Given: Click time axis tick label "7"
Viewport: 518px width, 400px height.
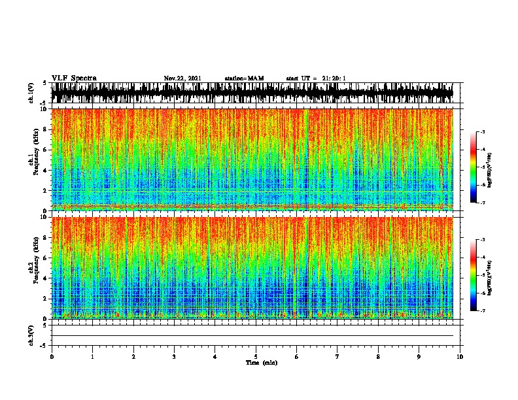Looking at the screenshot, I should point(337,357).
